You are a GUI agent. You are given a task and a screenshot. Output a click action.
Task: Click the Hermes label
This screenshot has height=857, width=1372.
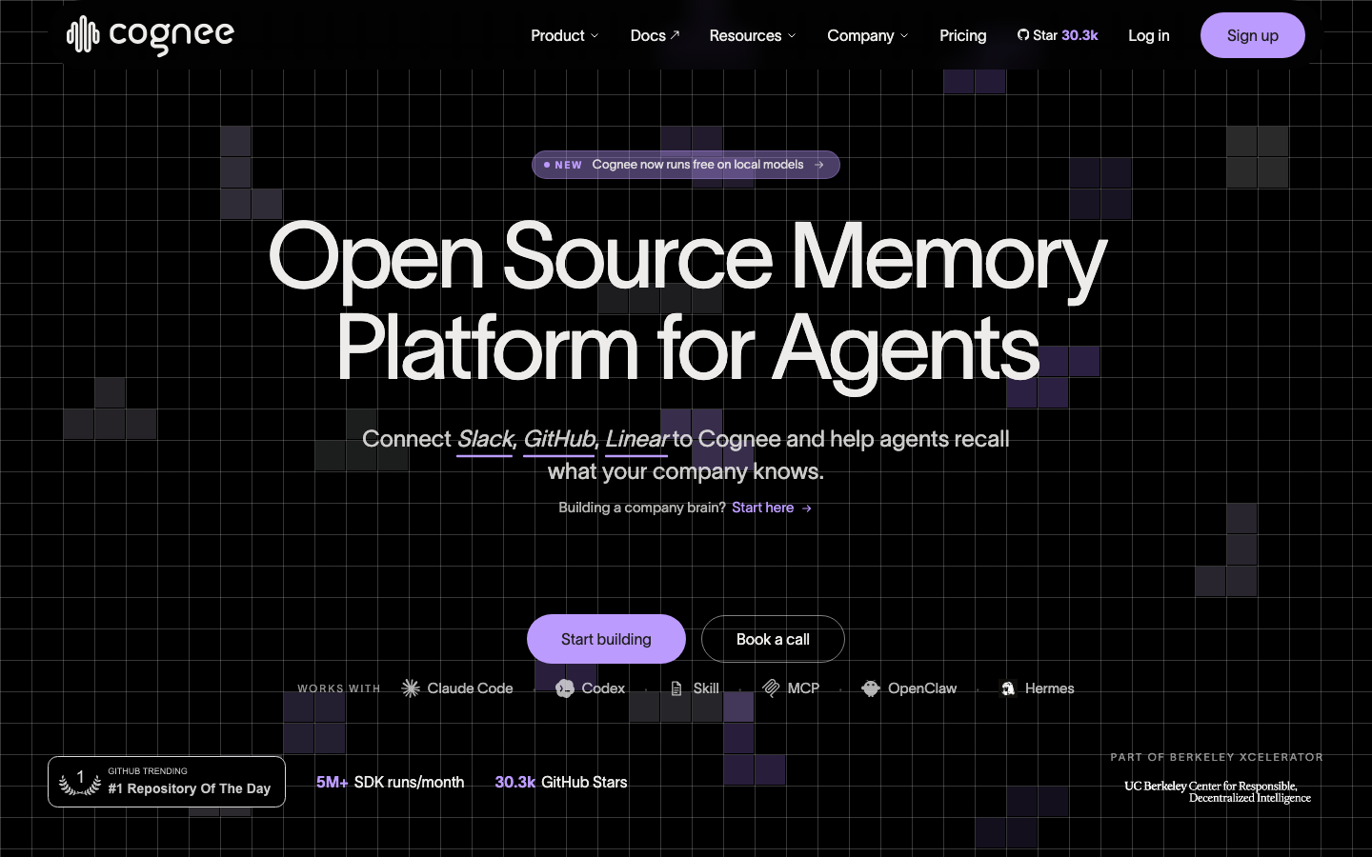coord(1049,688)
